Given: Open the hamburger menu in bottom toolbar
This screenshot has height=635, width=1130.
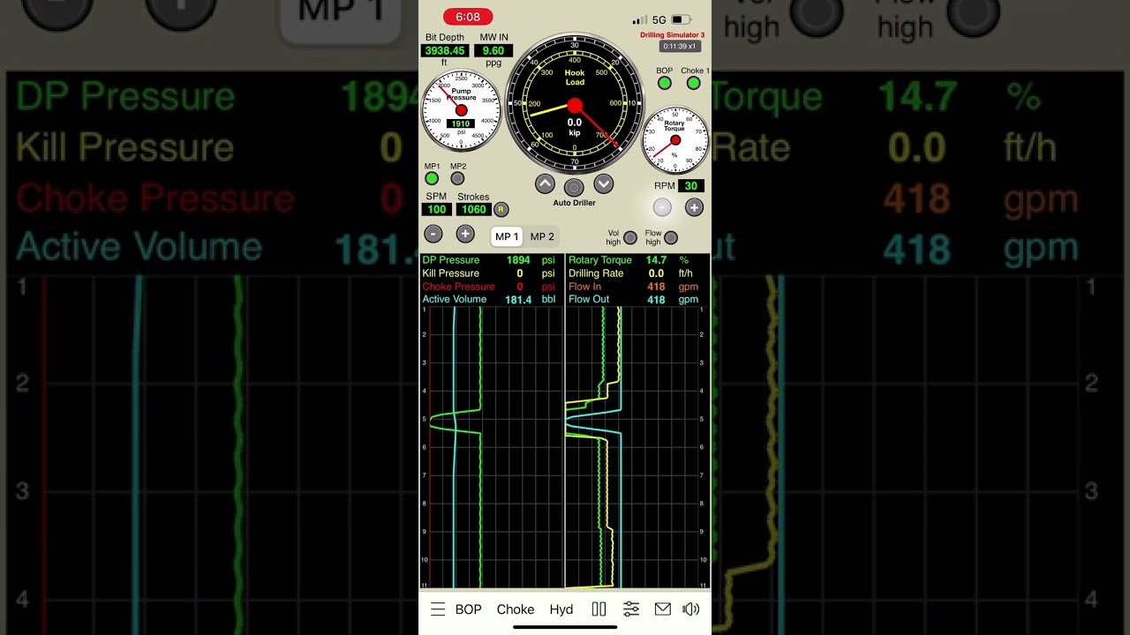Looking at the screenshot, I should [x=438, y=609].
